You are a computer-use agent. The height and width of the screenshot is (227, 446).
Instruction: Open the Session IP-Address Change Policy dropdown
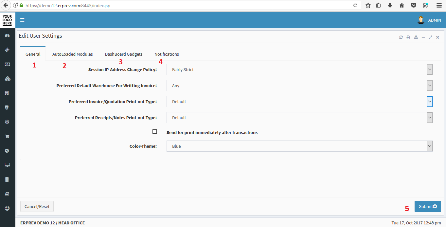pyautogui.click(x=299, y=69)
